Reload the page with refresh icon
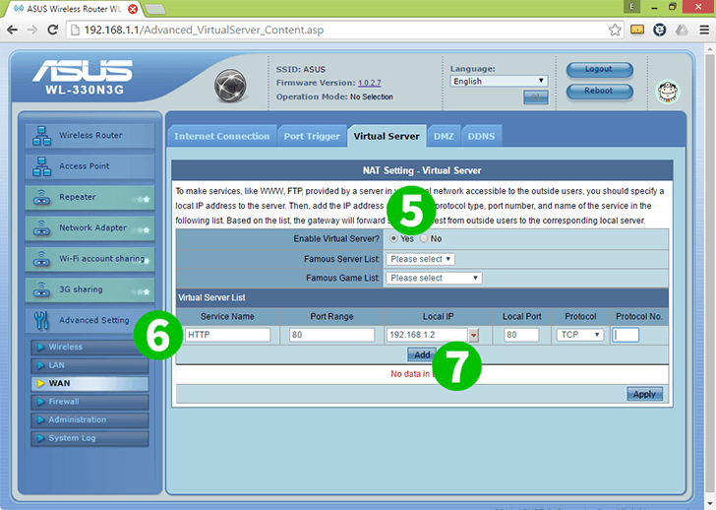Viewport: 716px width, 510px height. click(53, 30)
